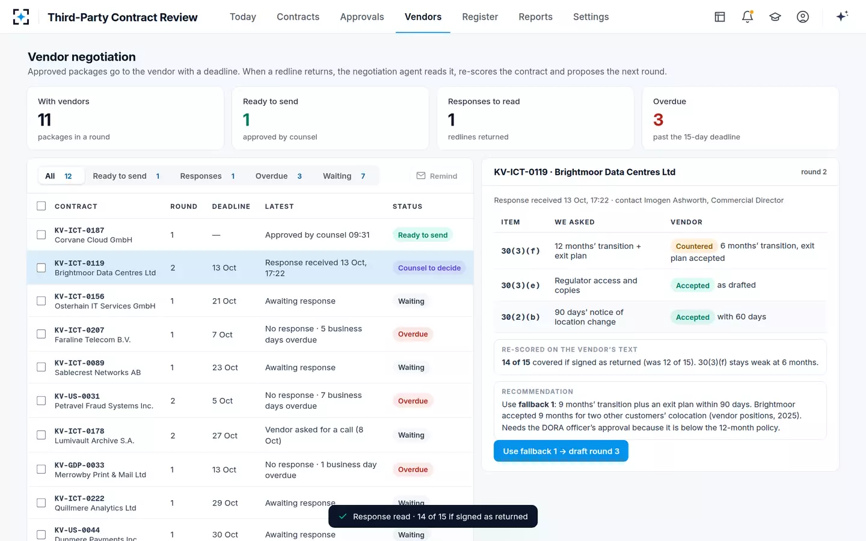Viewport: 866px width, 541px height.
Task: Click the DEADLINE column header
Action: tap(231, 206)
